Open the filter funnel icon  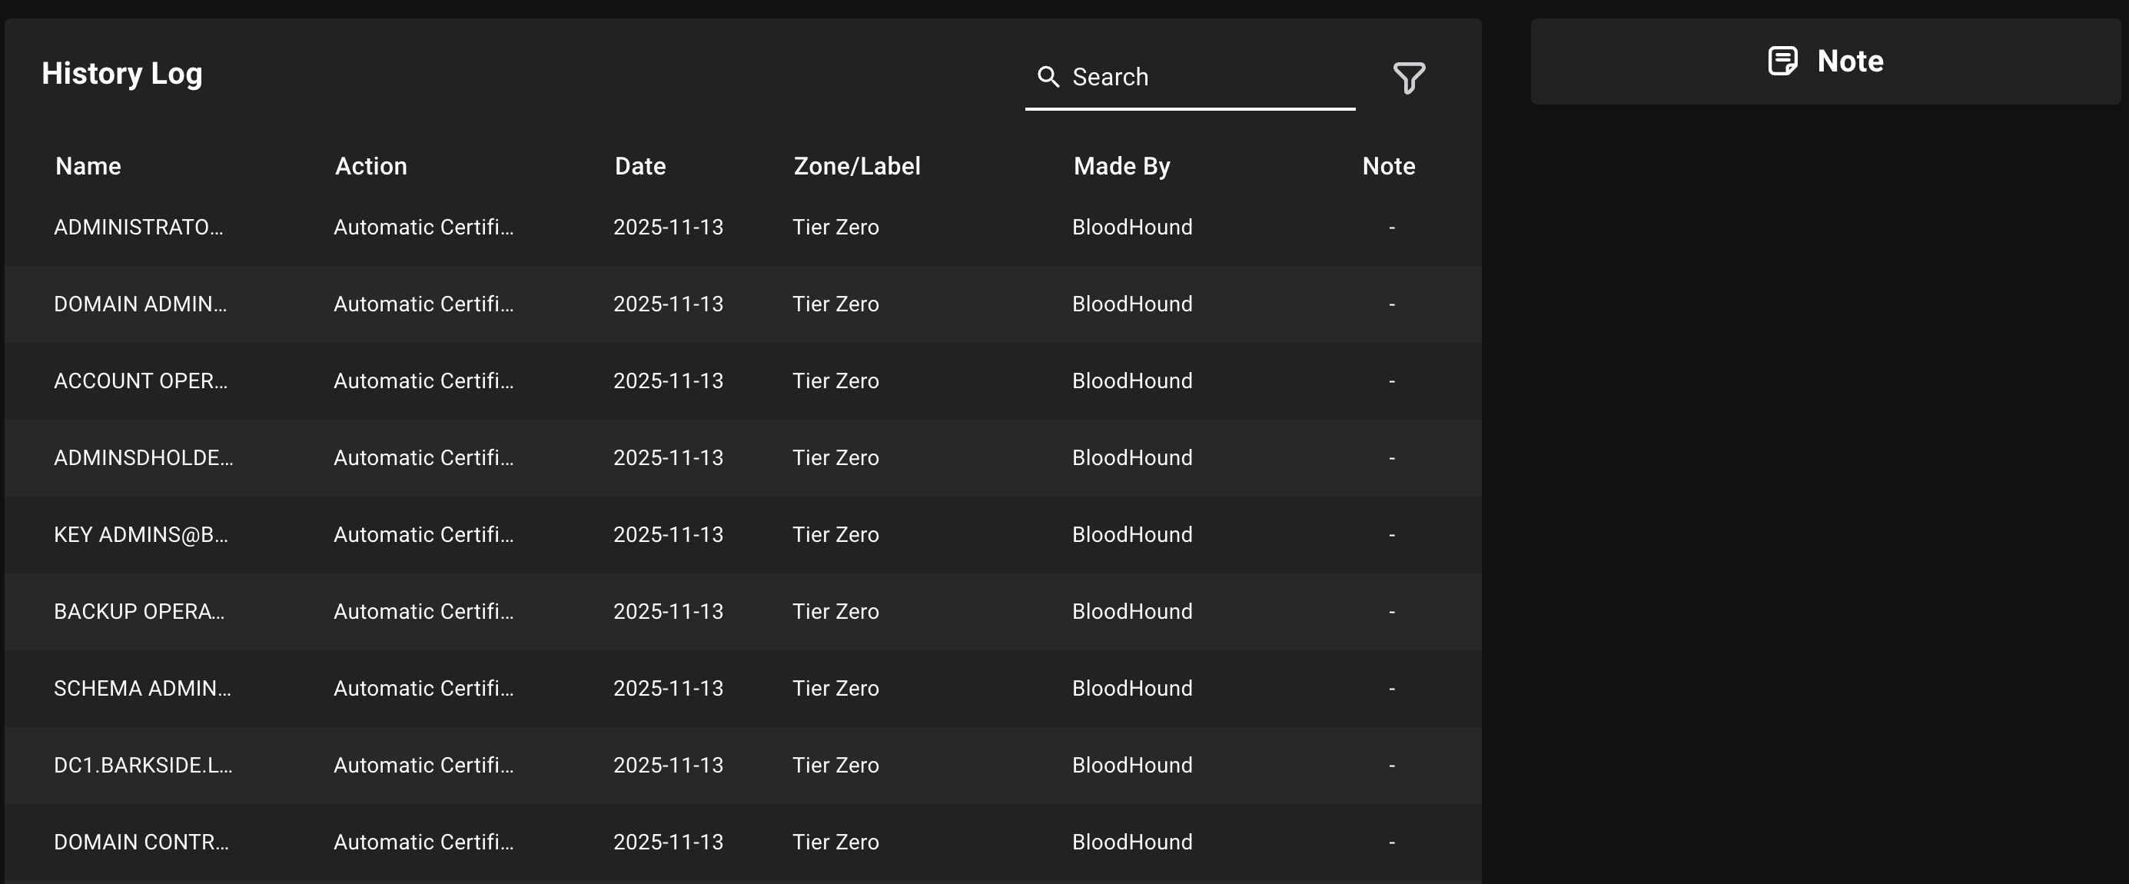coord(1408,77)
